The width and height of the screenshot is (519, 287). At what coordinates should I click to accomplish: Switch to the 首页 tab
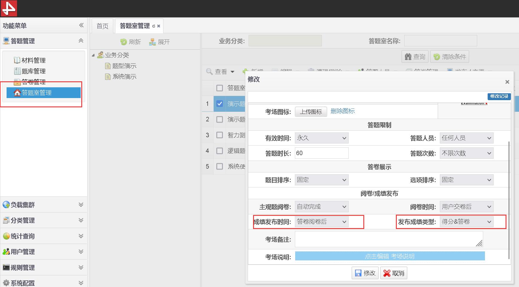[x=102, y=26]
